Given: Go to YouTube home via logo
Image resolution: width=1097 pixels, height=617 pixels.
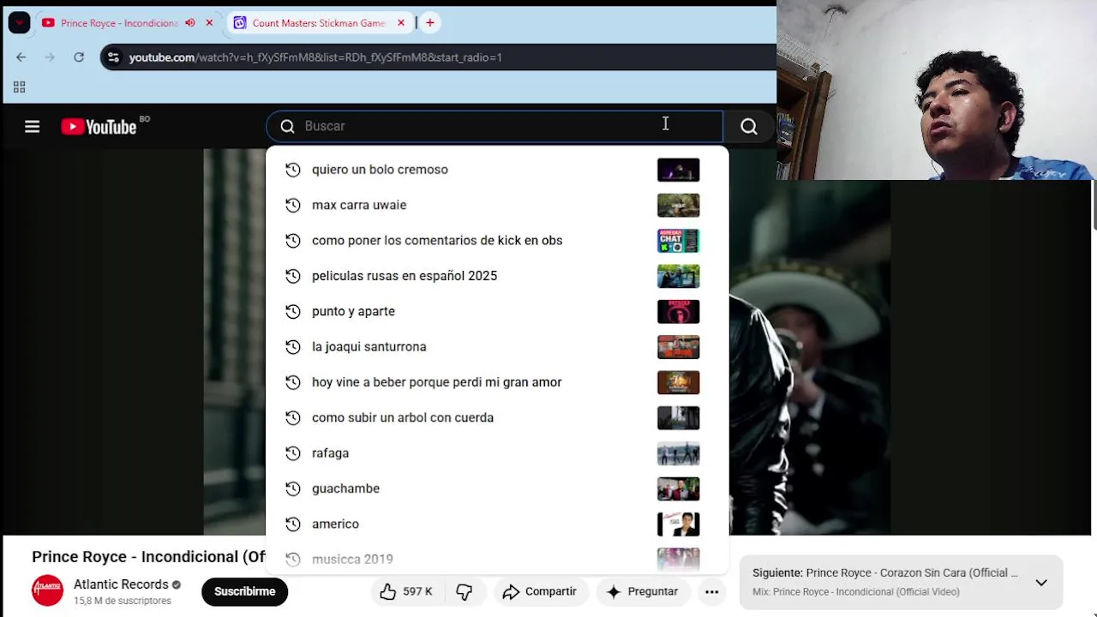Looking at the screenshot, I should tap(99, 127).
